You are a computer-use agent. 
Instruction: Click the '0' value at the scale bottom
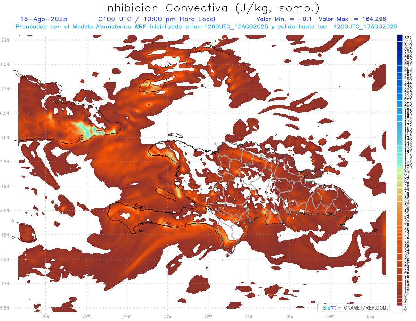click(x=406, y=310)
